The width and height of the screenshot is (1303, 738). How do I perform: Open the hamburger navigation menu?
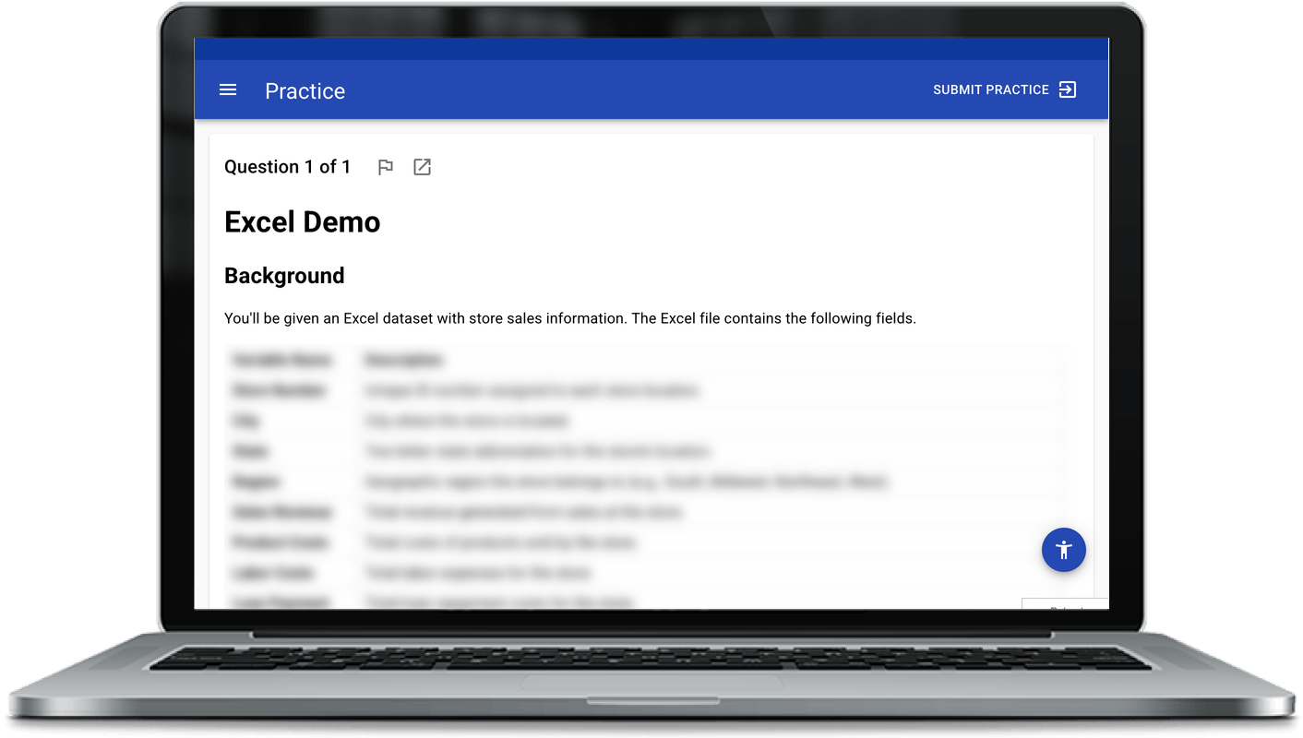pos(228,89)
